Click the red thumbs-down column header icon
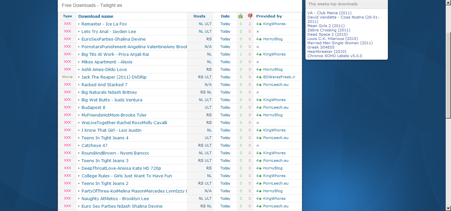Image resolution: width=451 pixels, height=211 pixels. [x=250, y=16]
